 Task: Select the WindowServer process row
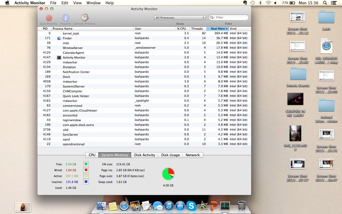pos(144,48)
